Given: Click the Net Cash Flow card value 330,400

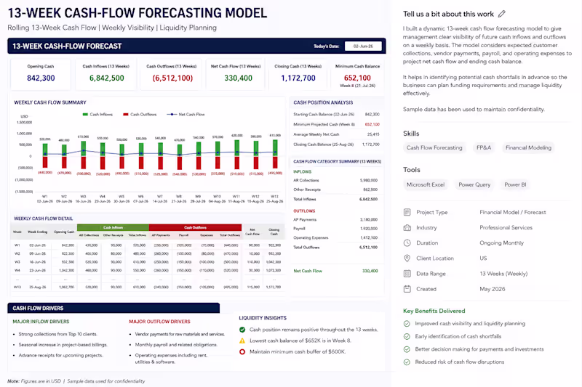Looking at the screenshot, I should click(239, 78).
